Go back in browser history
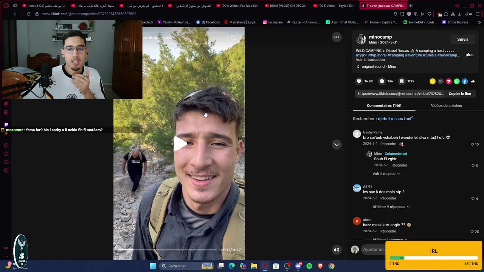The width and height of the screenshot is (484, 272). 15,14
